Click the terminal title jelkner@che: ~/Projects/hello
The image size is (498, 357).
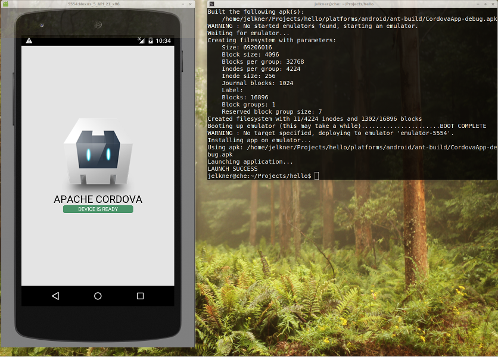(344, 4)
